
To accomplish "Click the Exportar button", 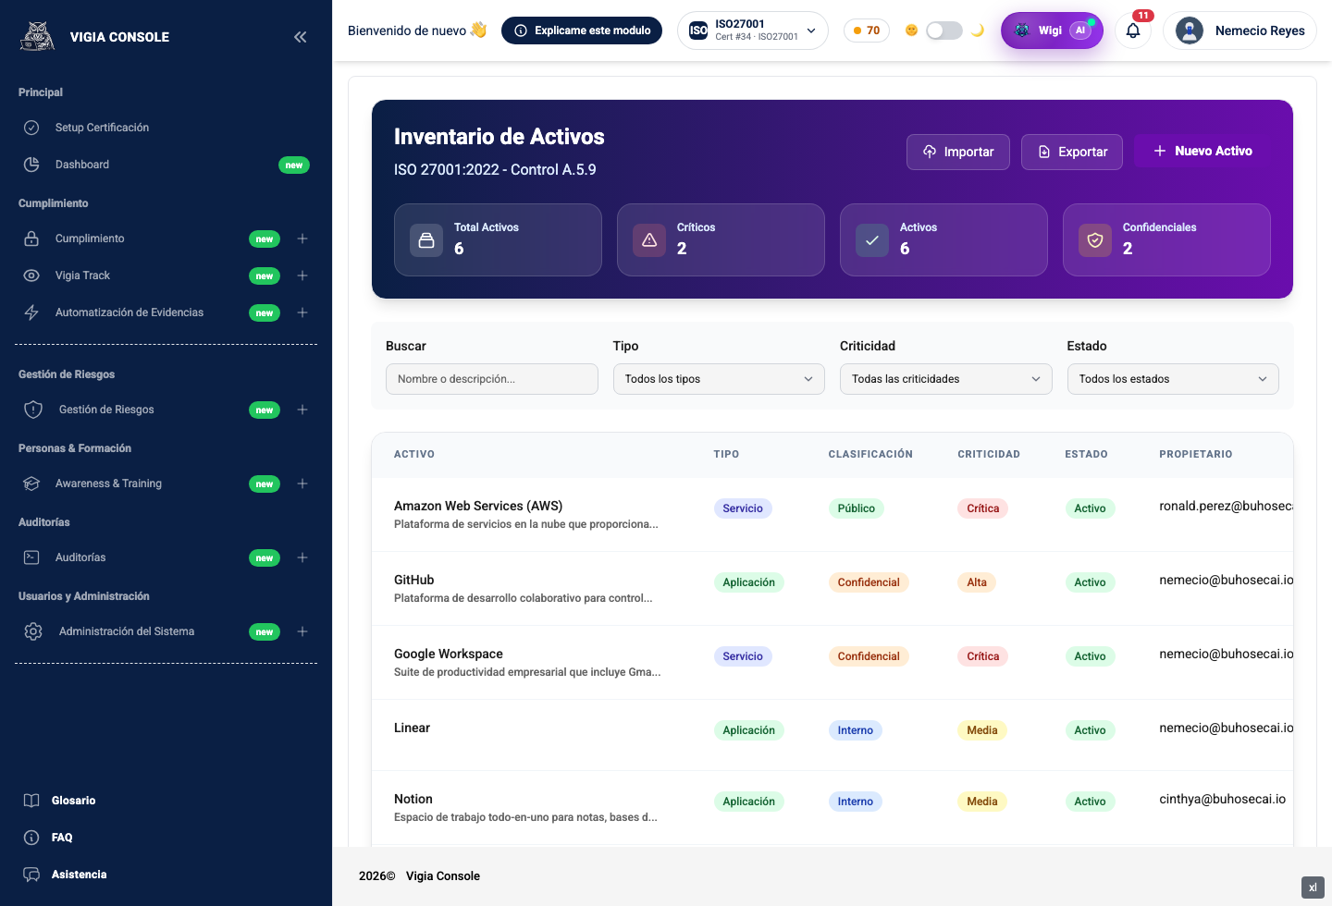I will click(x=1072, y=152).
